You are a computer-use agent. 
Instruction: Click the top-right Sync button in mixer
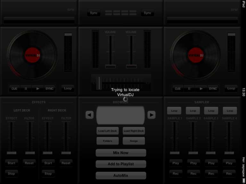click(x=147, y=13)
